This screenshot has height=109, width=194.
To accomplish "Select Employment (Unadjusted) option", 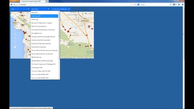I will (45, 47).
